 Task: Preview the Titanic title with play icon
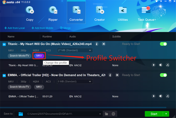[154, 65]
